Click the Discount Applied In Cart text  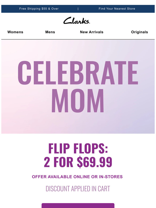(x=78, y=189)
